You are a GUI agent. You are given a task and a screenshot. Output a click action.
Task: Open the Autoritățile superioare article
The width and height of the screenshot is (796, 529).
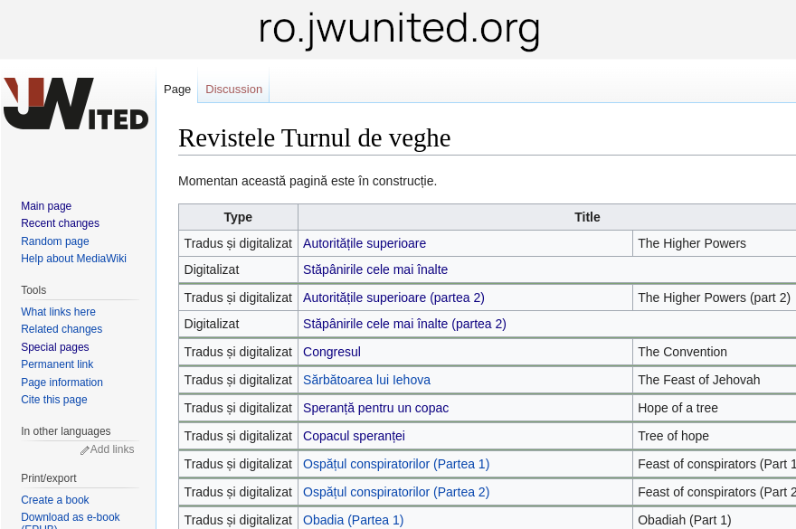(365, 243)
